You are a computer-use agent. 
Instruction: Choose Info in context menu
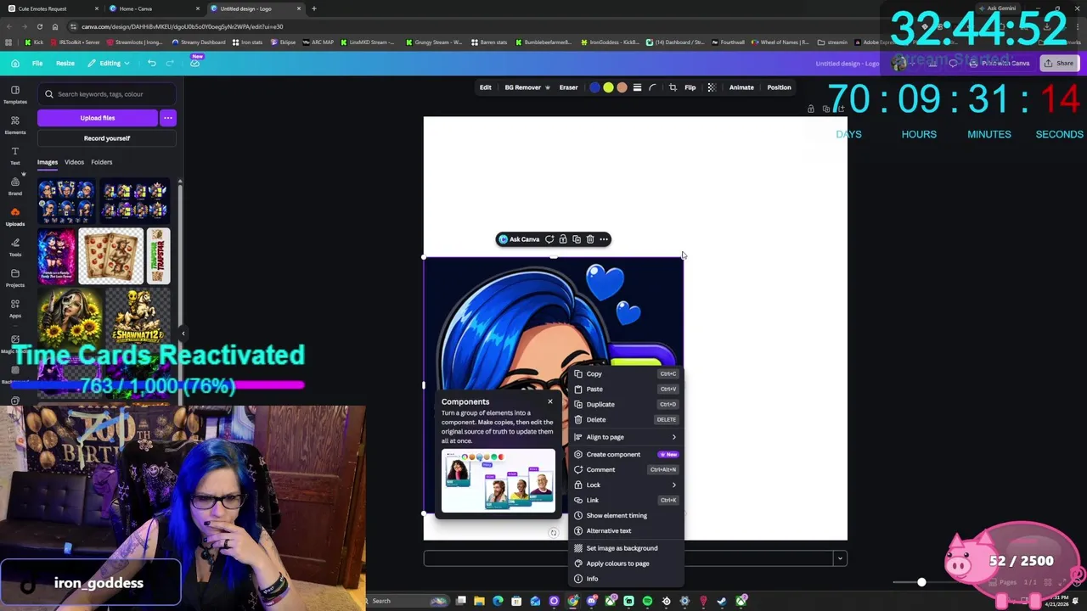click(627, 579)
